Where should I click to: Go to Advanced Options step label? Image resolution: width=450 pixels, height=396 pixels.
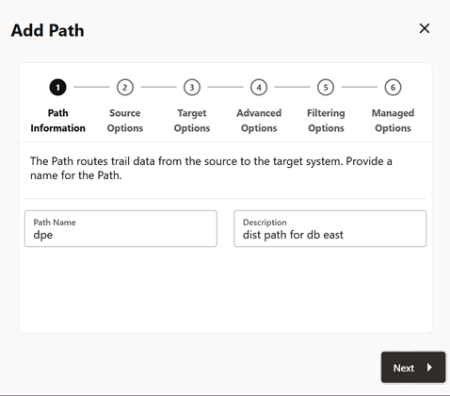[x=259, y=121]
